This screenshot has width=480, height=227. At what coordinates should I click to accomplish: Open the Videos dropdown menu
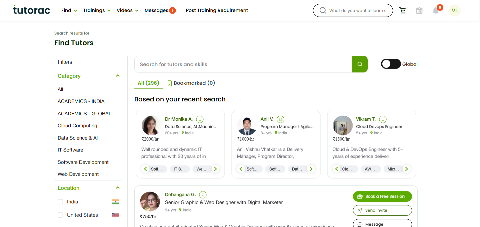pyautogui.click(x=127, y=10)
